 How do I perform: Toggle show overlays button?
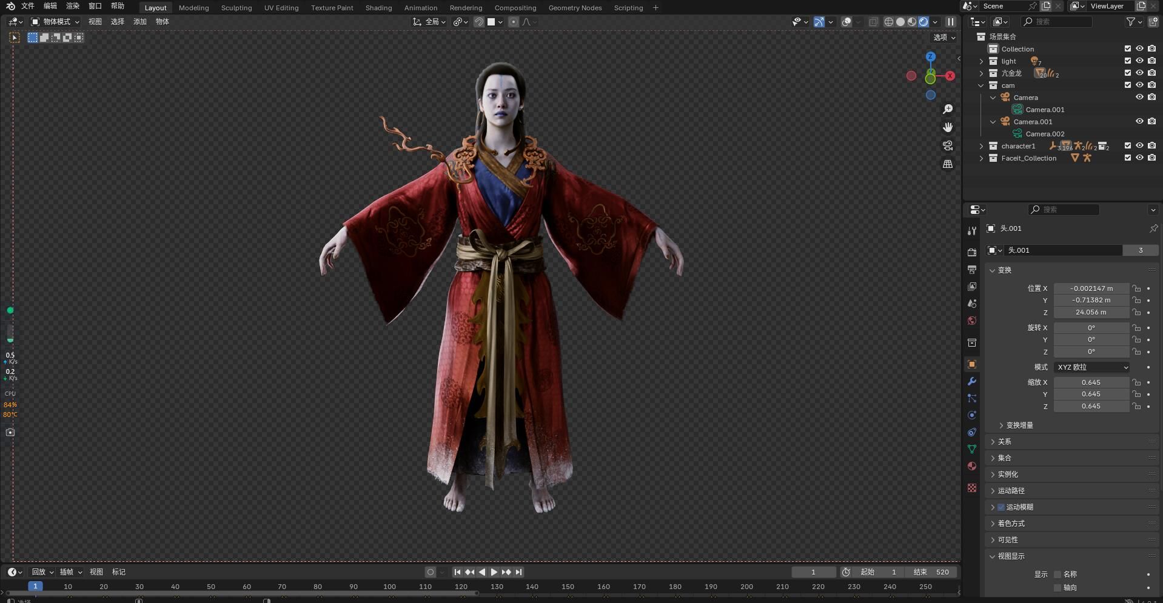(x=846, y=22)
